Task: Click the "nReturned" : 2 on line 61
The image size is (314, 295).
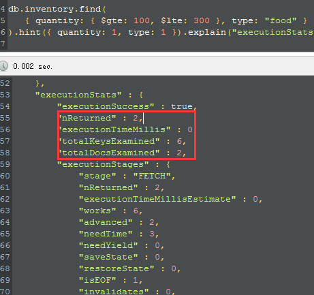Action: point(122,187)
